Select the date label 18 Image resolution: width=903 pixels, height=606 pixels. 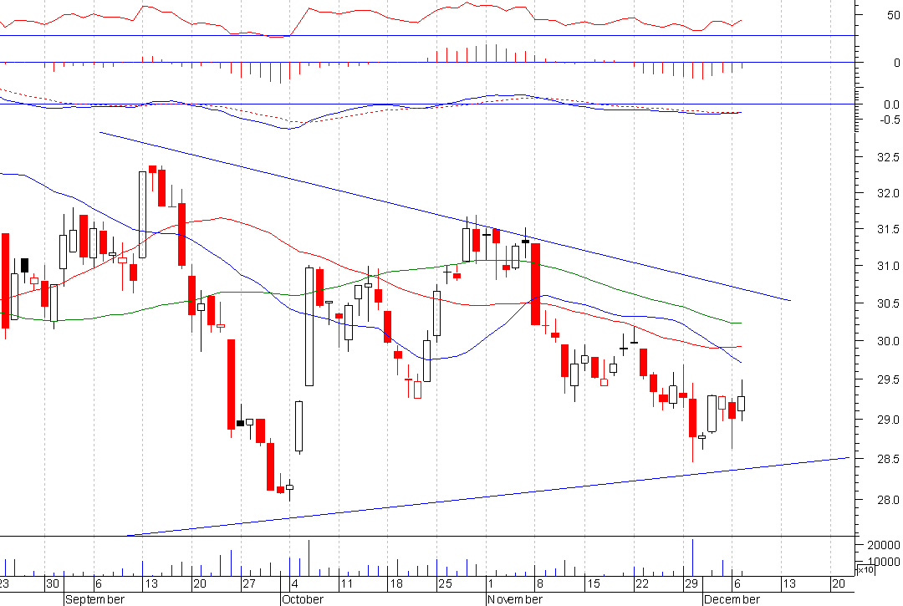(x=396, y=583)
